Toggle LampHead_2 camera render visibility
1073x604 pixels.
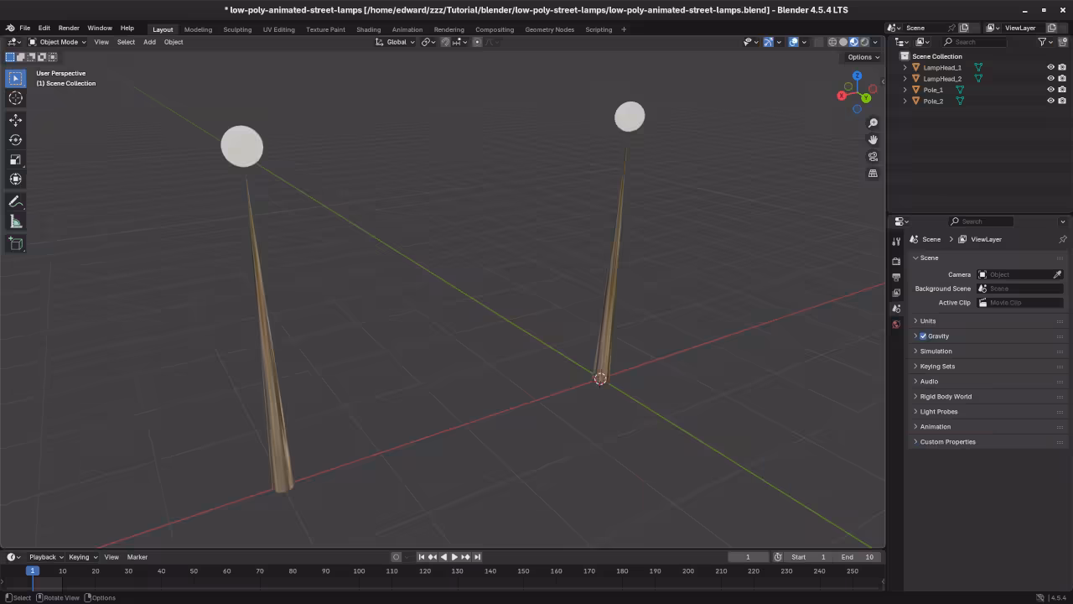[x=1062, y=78]
